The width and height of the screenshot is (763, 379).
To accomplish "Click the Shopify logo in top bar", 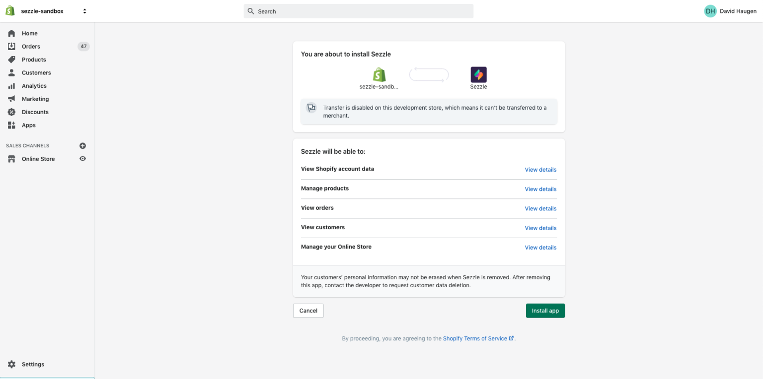I will point(10,11).
